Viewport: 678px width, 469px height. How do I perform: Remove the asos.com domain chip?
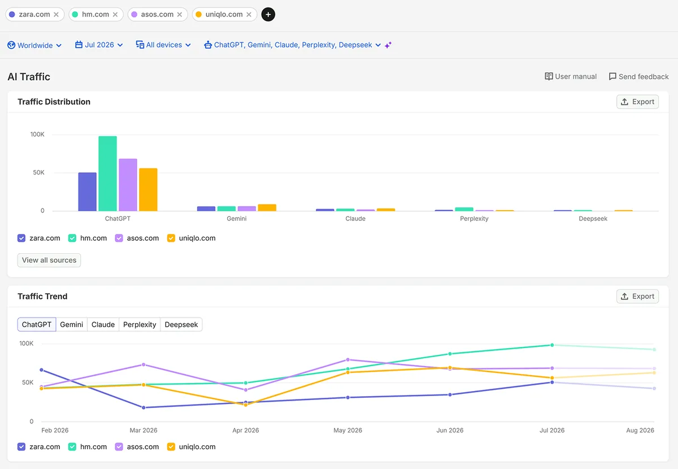180,15
